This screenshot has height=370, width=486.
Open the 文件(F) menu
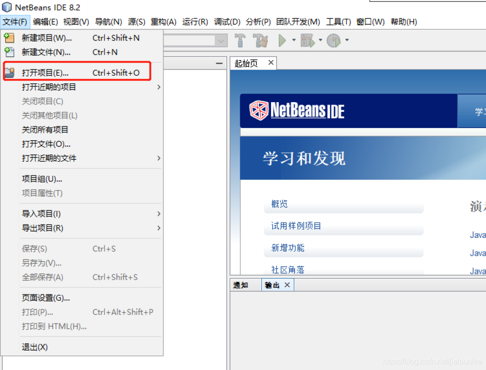[15, 22]
